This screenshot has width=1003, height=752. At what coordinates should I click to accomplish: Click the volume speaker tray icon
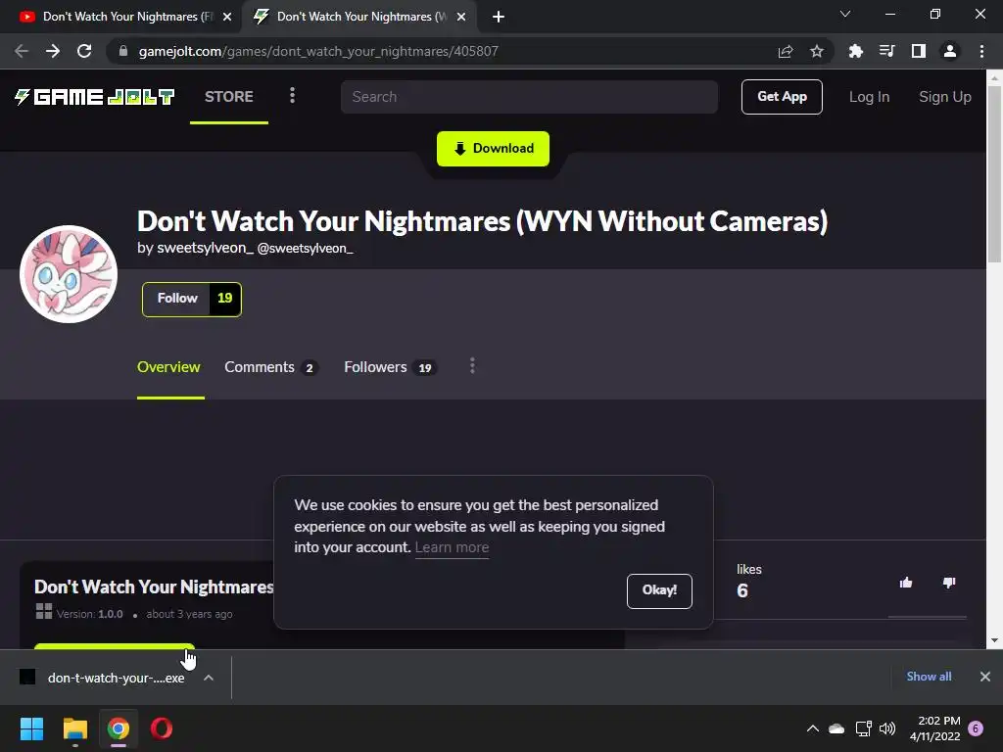[x=887, y=728]
